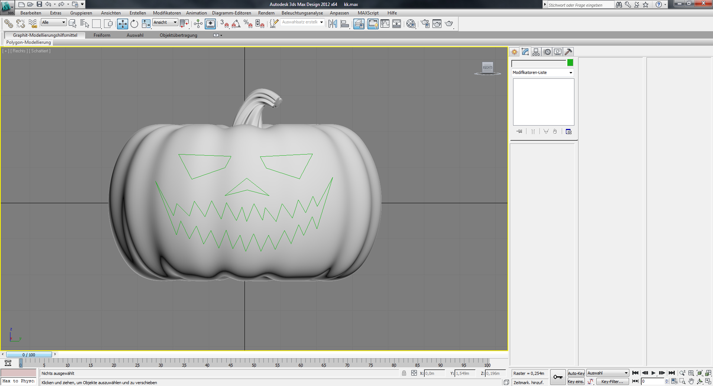Open Rendered Frame Window icon
713x386 pixels.
coord(437,24)
